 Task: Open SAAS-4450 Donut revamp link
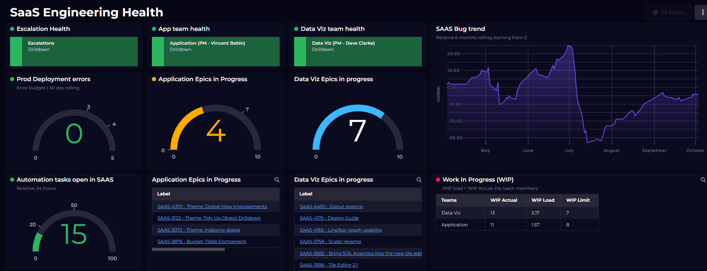point(331,207)
